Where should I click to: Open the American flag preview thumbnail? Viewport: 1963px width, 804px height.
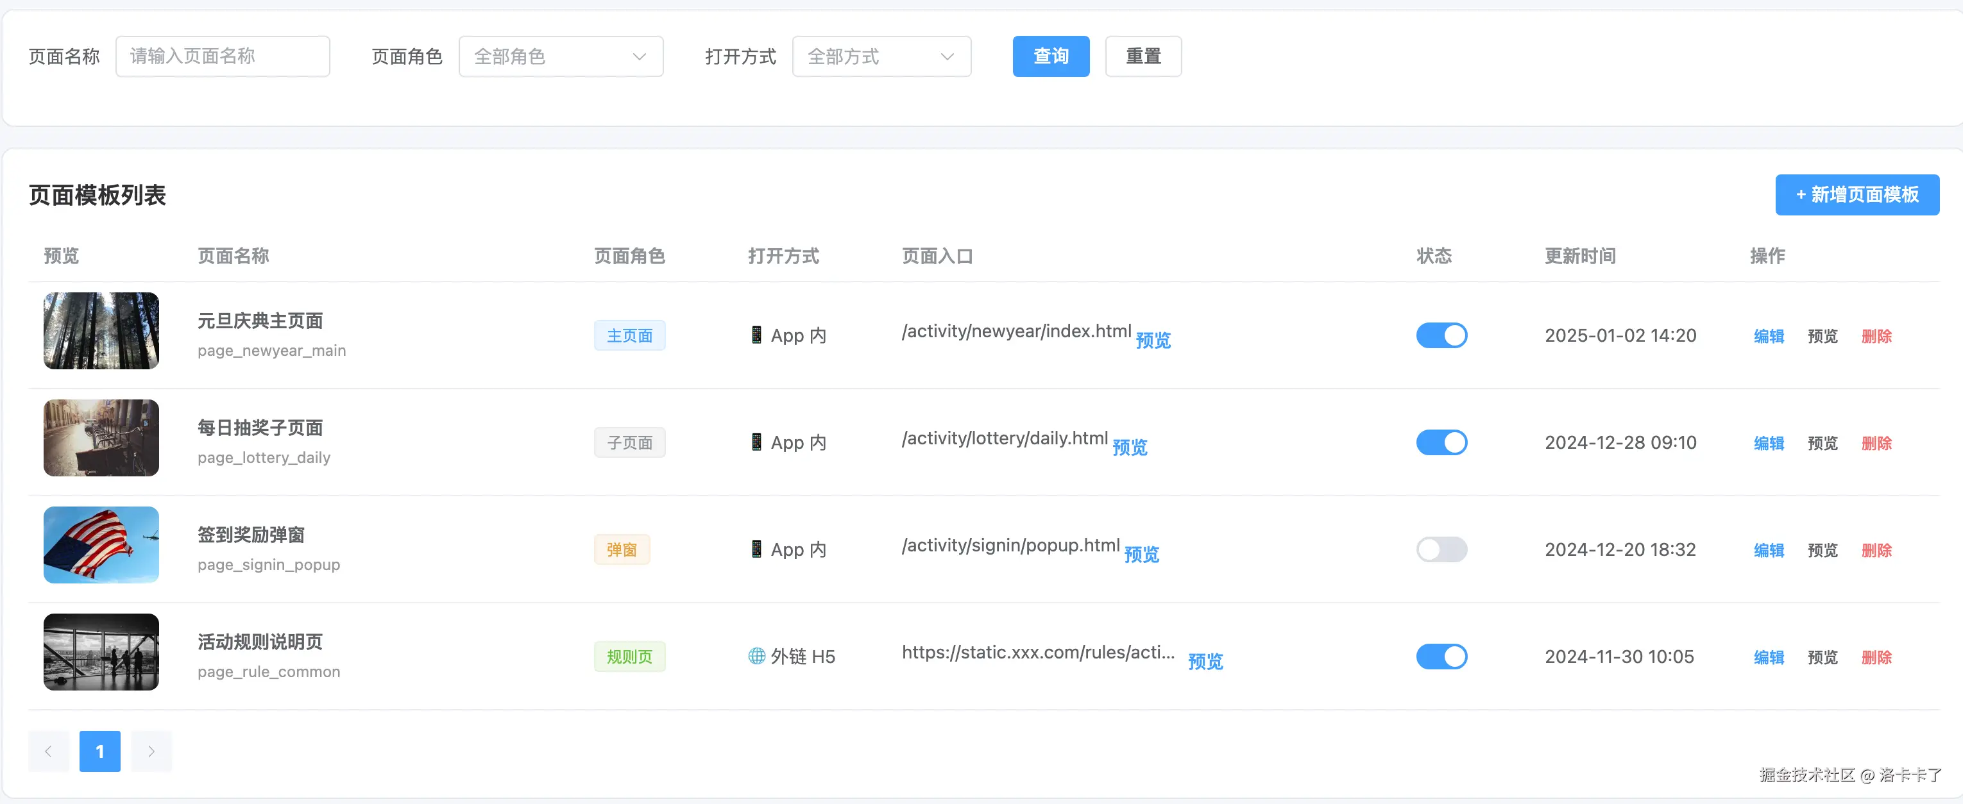click(101, 545)
